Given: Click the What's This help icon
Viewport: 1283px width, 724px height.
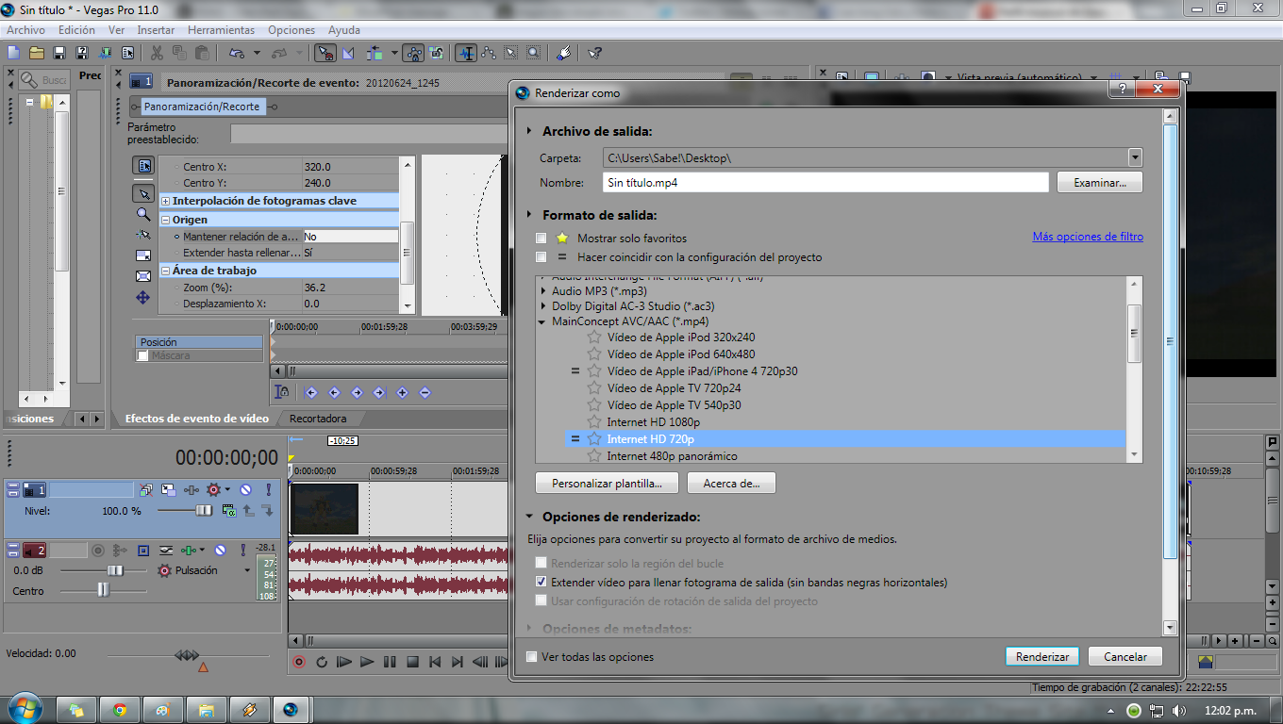Looking at the screenshot, I should (x=595, y=53).
